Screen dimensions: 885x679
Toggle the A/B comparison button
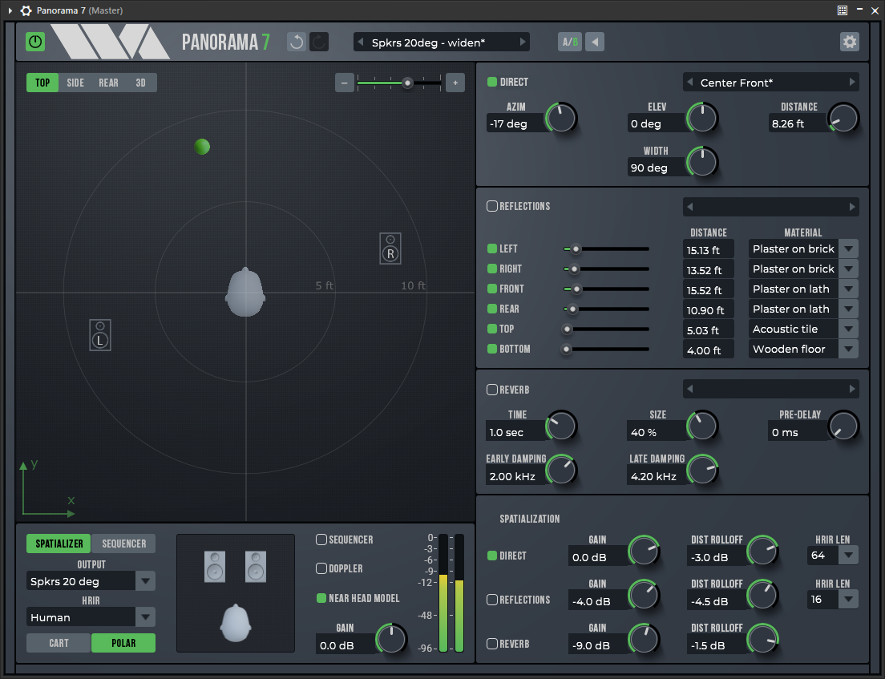pos(570,42)
